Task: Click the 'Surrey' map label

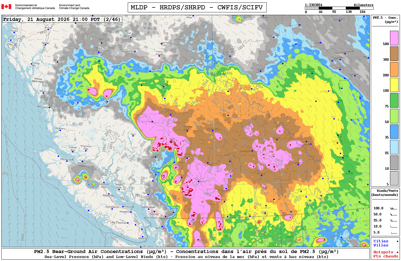Action: pos(154,214)
